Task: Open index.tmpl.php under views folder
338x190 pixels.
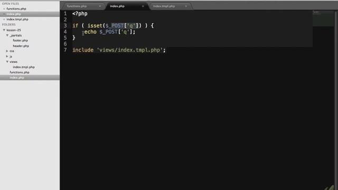Action: (24, 67)
